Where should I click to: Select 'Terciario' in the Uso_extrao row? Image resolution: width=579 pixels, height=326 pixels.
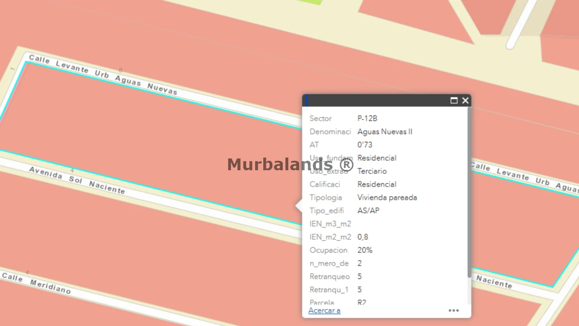pyautogui.click(x=372, y=171)
